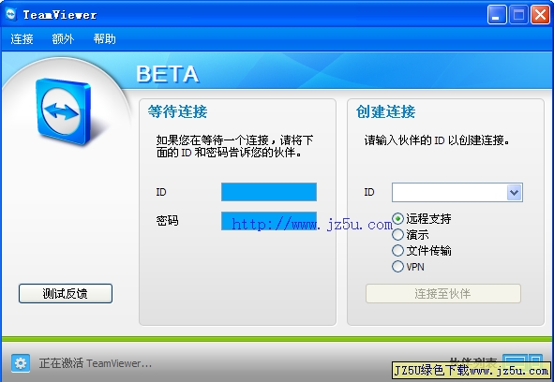Screen dimensions: 554x382
Task: Click the BETA banner text
Action: pos(168,74)
